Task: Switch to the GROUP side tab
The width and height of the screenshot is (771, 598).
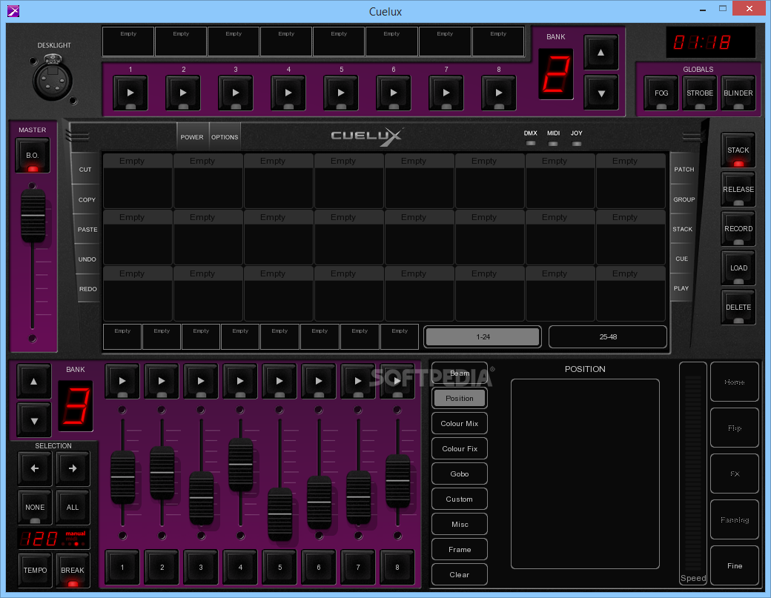Action: pyautogui.click(x=684, y=199)
